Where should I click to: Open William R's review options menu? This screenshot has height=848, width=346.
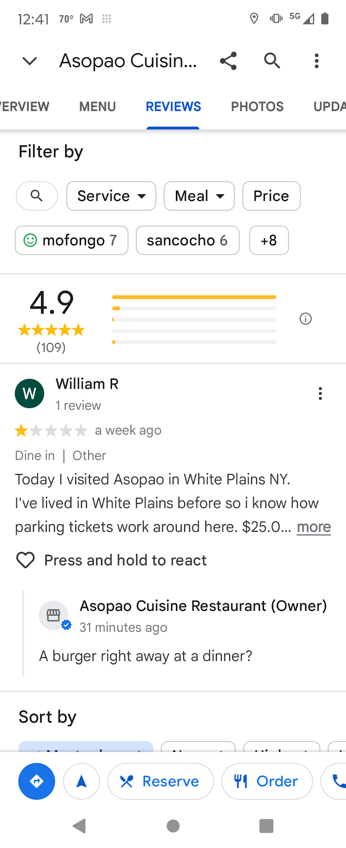[320, 394]
